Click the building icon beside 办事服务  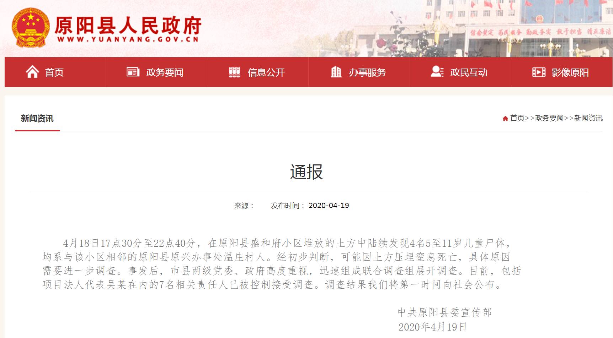pos(336,72)
